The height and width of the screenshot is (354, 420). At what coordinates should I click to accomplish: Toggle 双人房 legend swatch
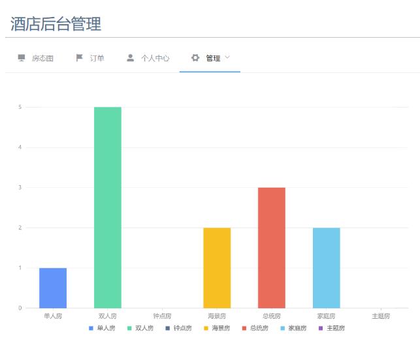click(129, 328)
